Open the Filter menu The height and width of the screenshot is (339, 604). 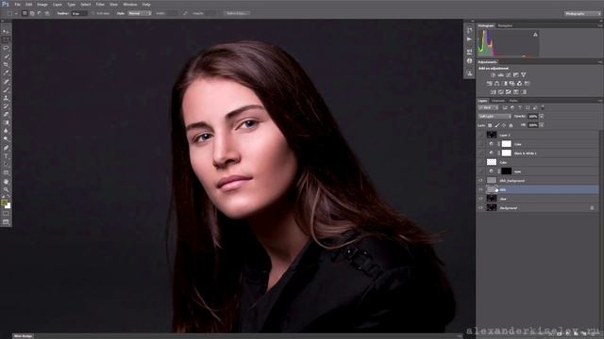click(x=100, y=4)
